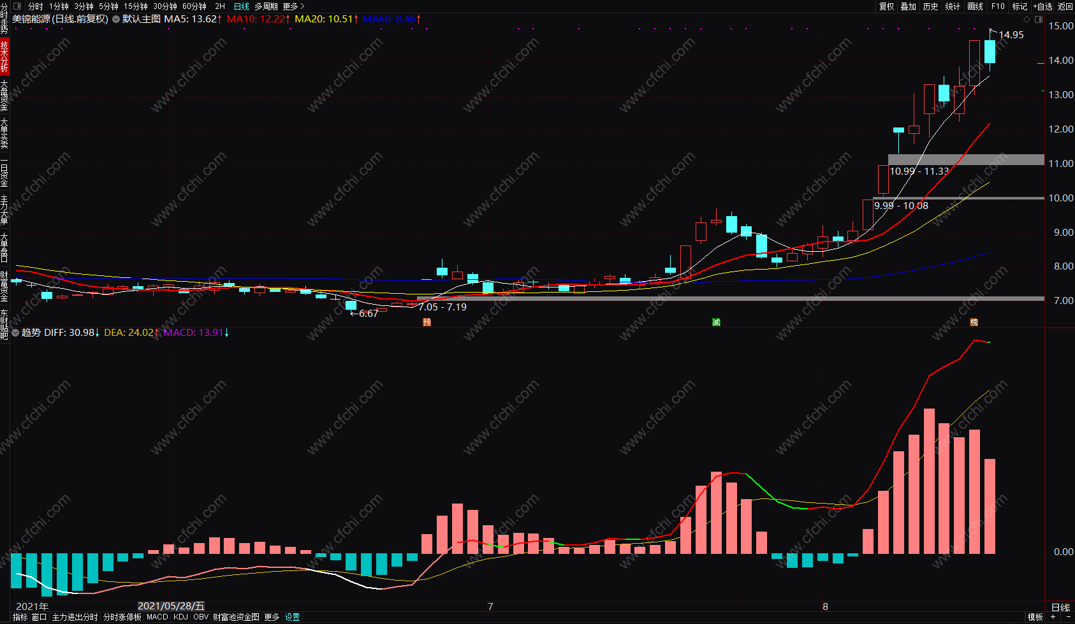Open F10 company information
1075x624 pixels.
(x=998, y=6)
